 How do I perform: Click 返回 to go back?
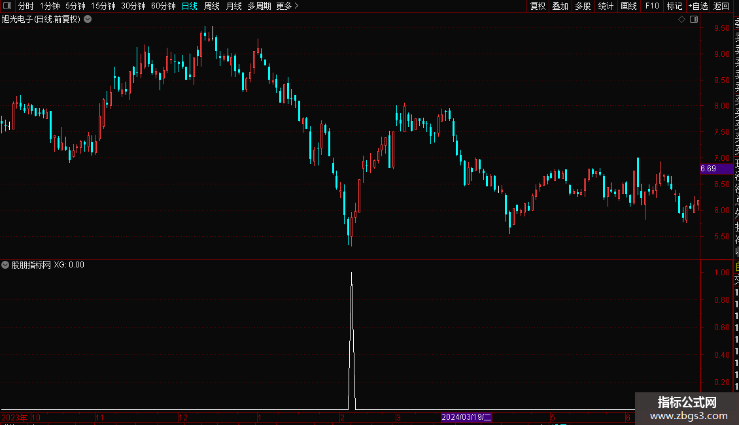click(x=721, y=6)
